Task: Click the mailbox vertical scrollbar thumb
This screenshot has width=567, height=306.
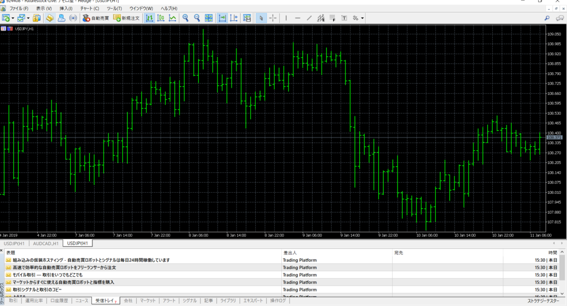Action: pyautogui.click(x=562, y=267)
